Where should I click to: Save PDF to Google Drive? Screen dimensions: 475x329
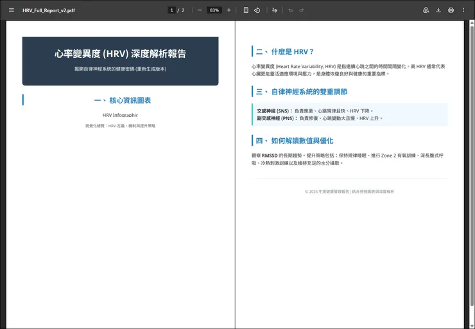click(x=426, y=10)
